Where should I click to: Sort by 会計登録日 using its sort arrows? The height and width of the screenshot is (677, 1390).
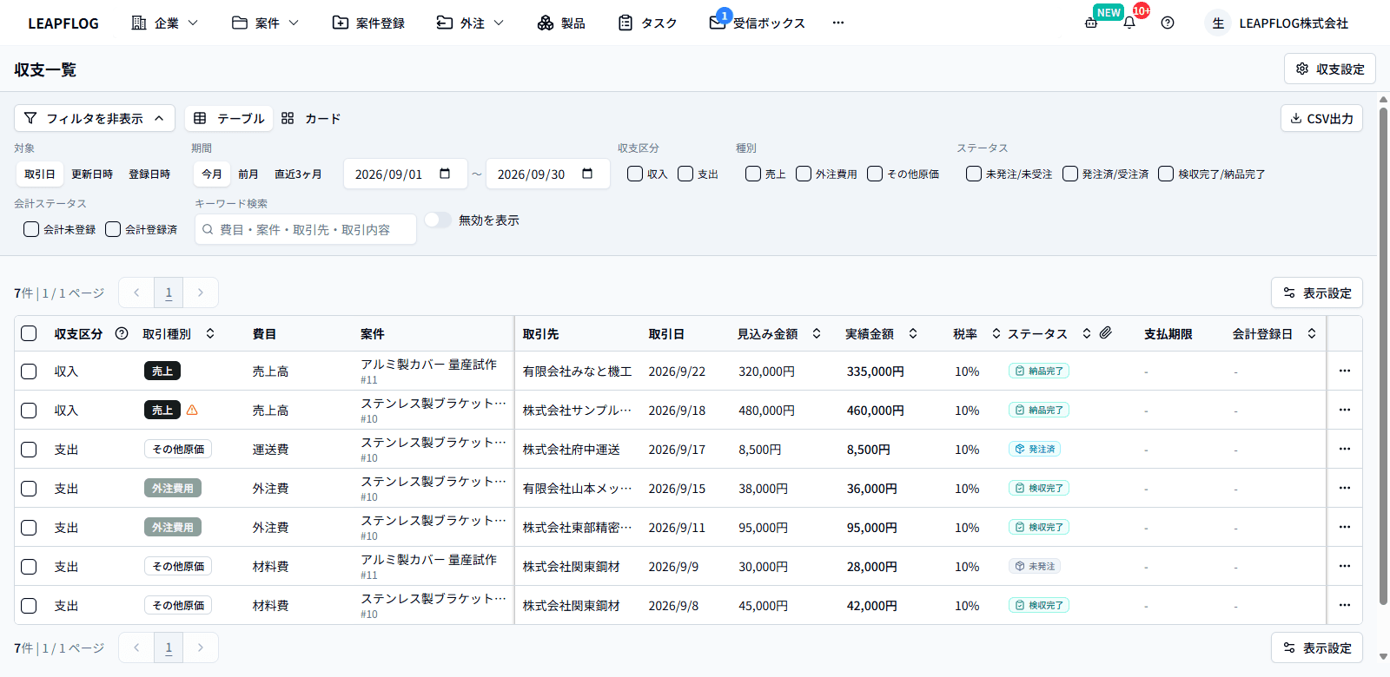pyautogui.click(x=1312, y=333)
